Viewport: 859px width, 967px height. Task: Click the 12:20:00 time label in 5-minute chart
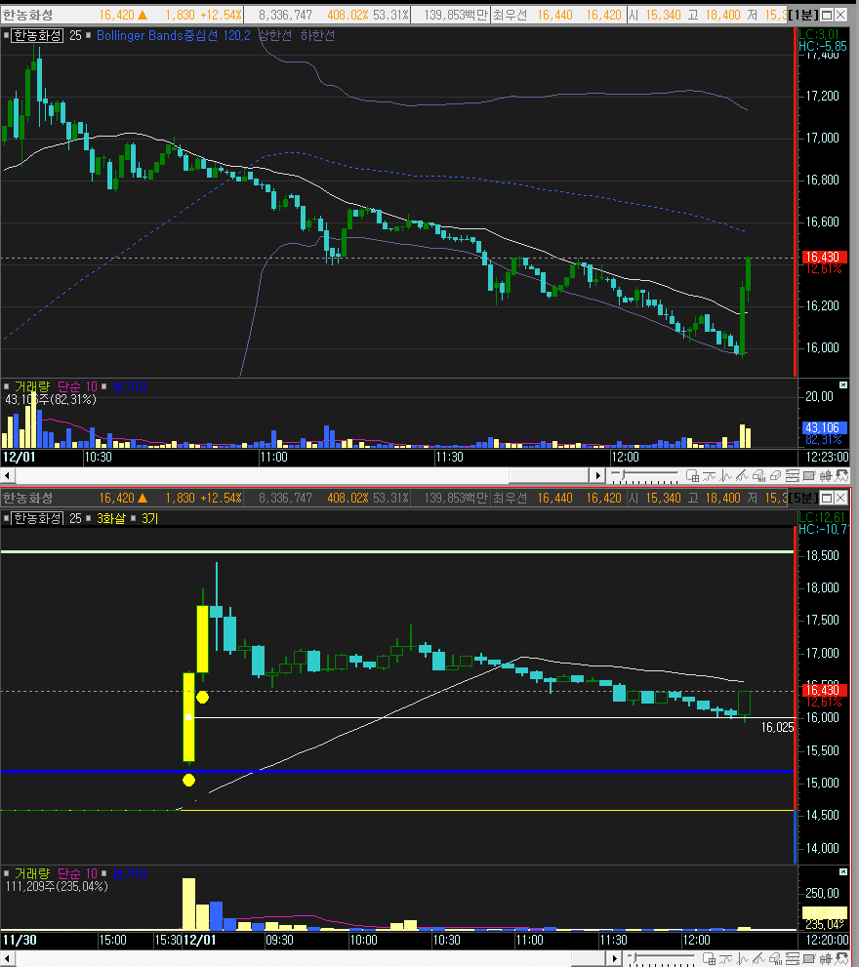pyautogui.click(x=828, y=940)
